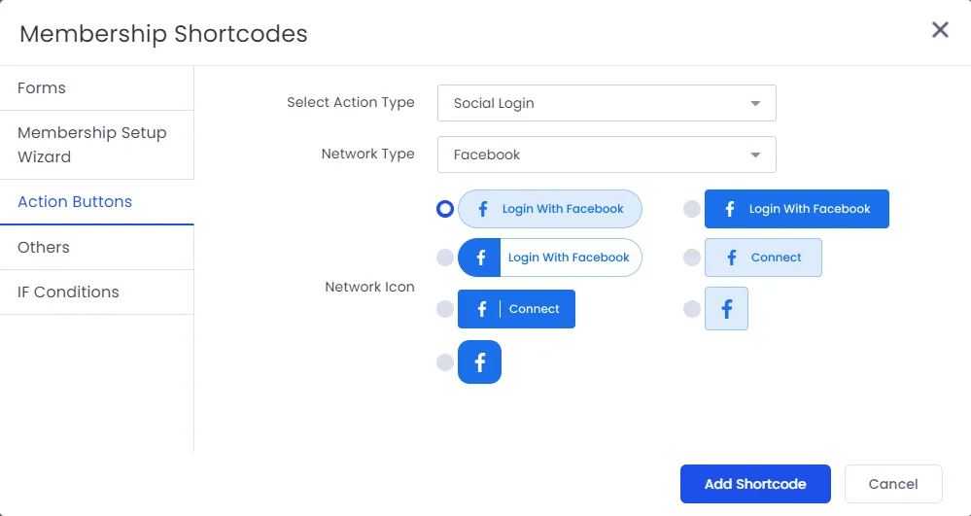Click the solid blue Login With Facebook icon
Screen dimensions: 971x516
(x=796, y=209)
